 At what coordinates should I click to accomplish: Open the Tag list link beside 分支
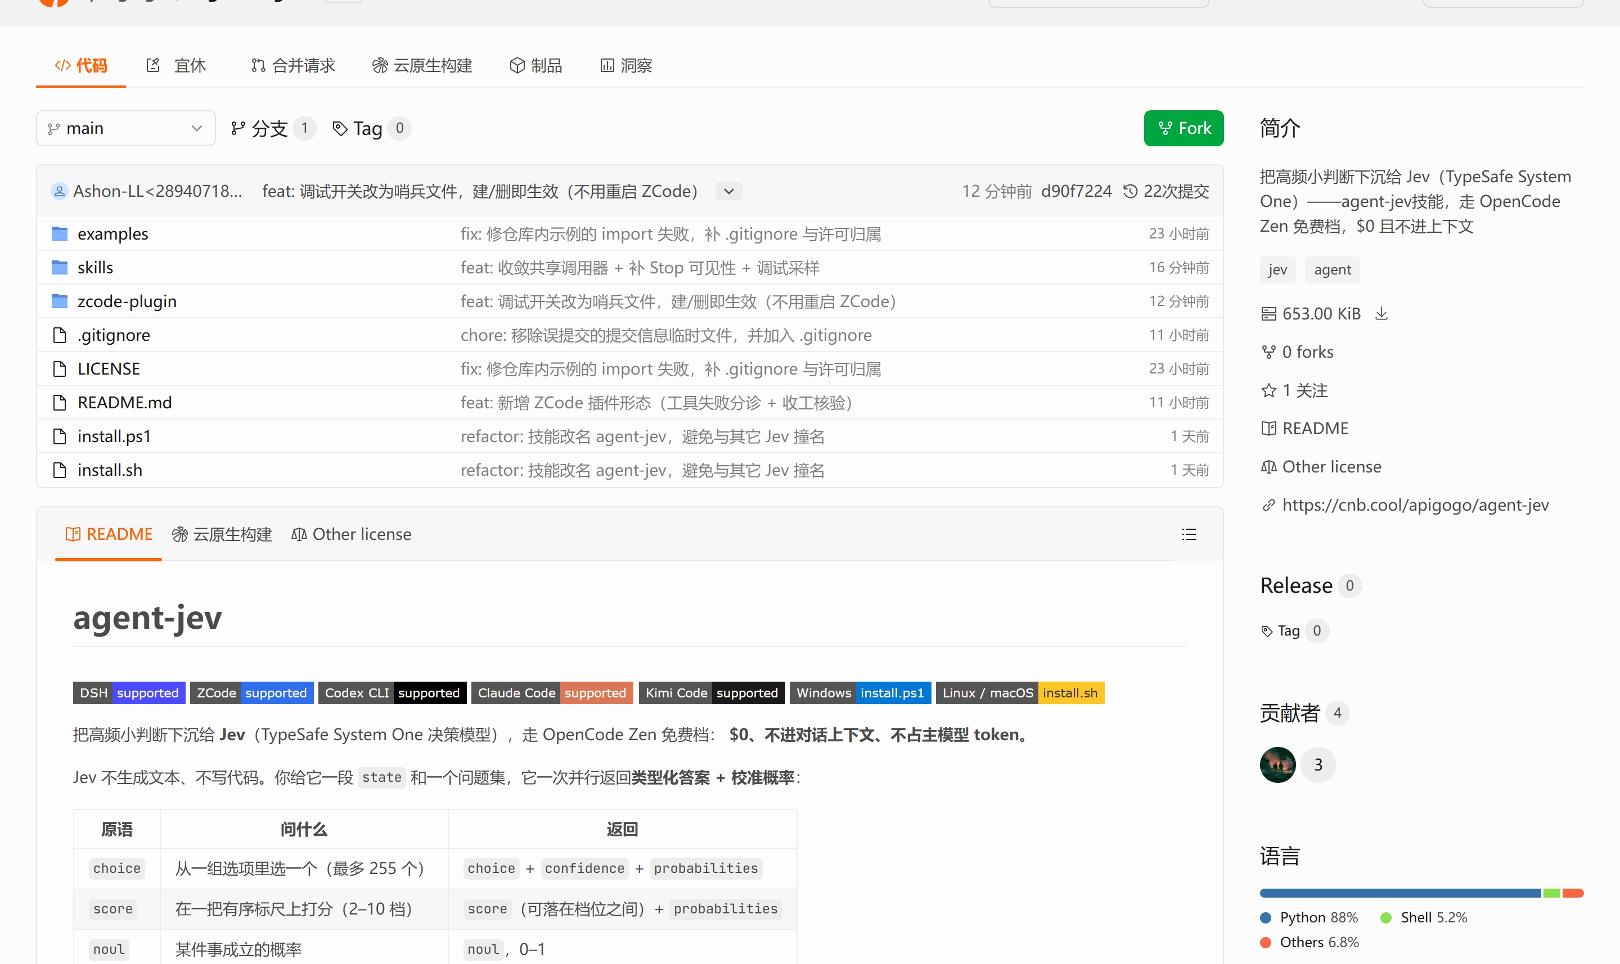tap(371, 128)
